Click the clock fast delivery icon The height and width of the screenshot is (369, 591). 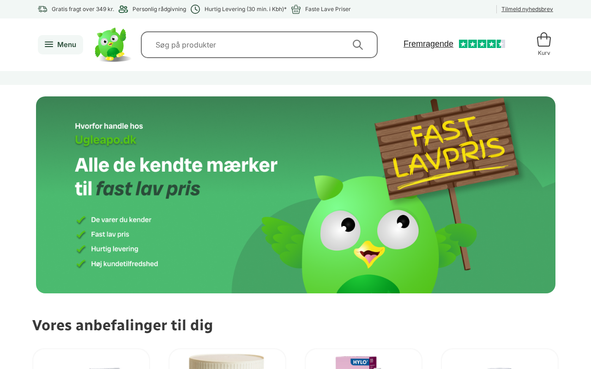[x=195, y=9]
